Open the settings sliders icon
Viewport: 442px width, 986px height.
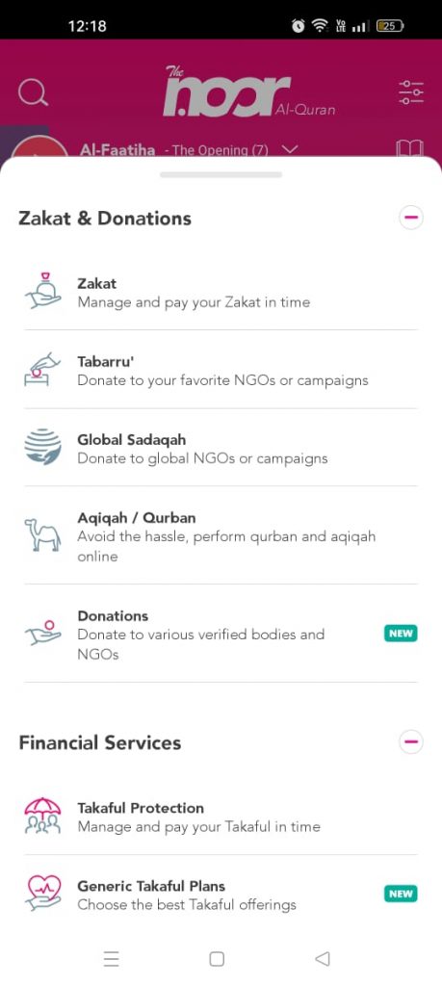[411, 92]
